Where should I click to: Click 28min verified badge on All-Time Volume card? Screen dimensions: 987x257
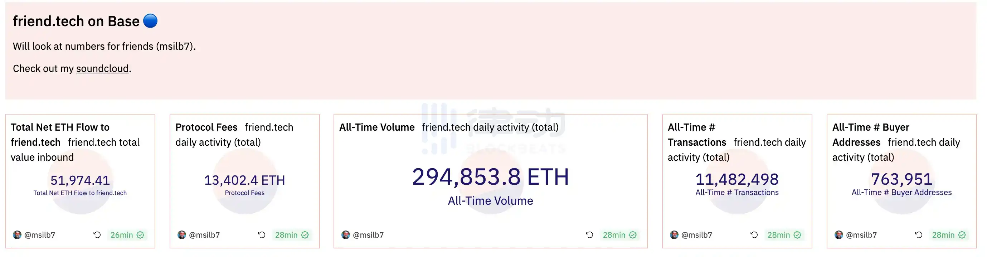click(x=619, y=235)
